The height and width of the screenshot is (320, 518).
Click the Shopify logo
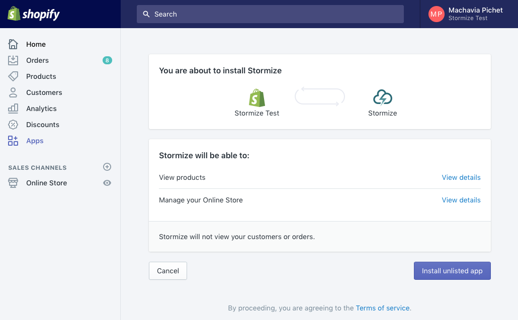click(x=33, y=14)
